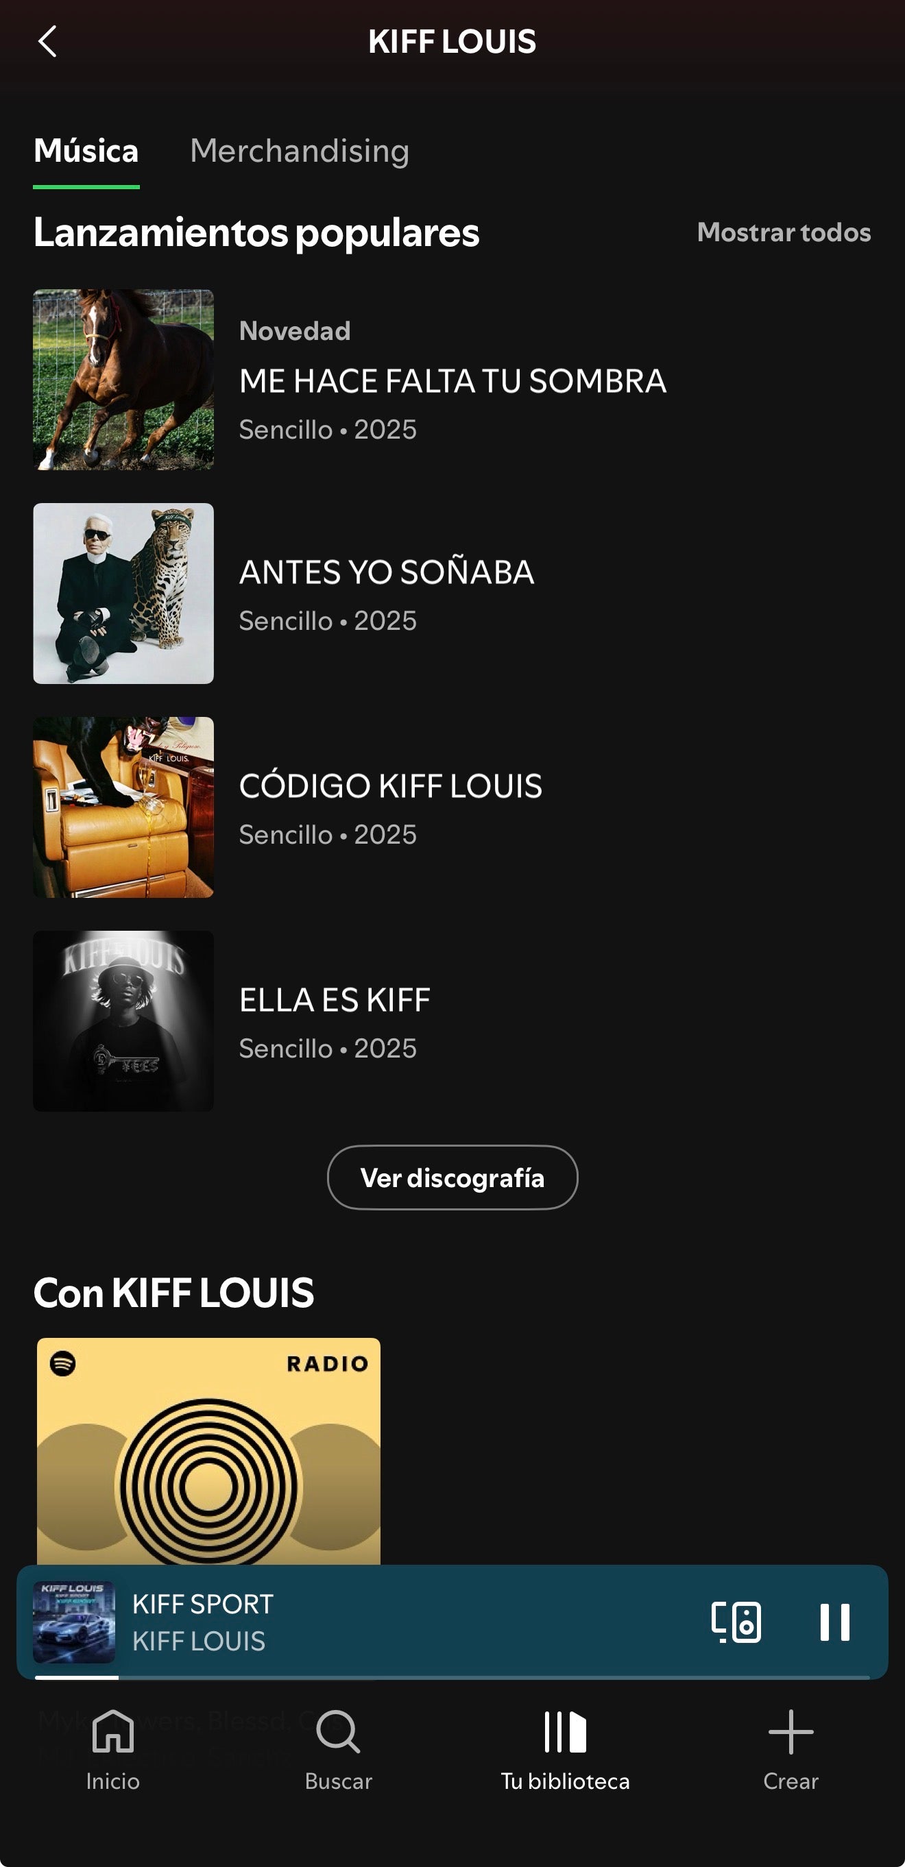This screenshot has width=905, height=1867.
Task: Tap the back arrow icon
Action: click(x=48, y=42)
